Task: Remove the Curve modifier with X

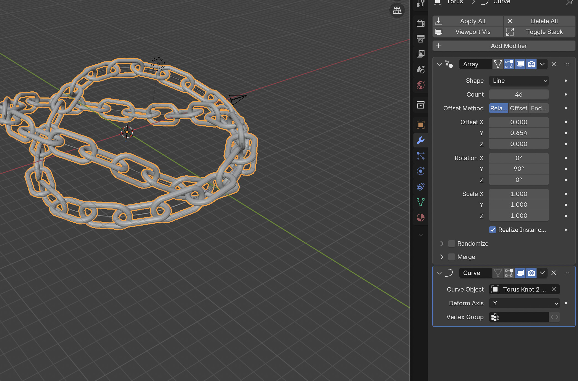Action: [x=553, y=273]
